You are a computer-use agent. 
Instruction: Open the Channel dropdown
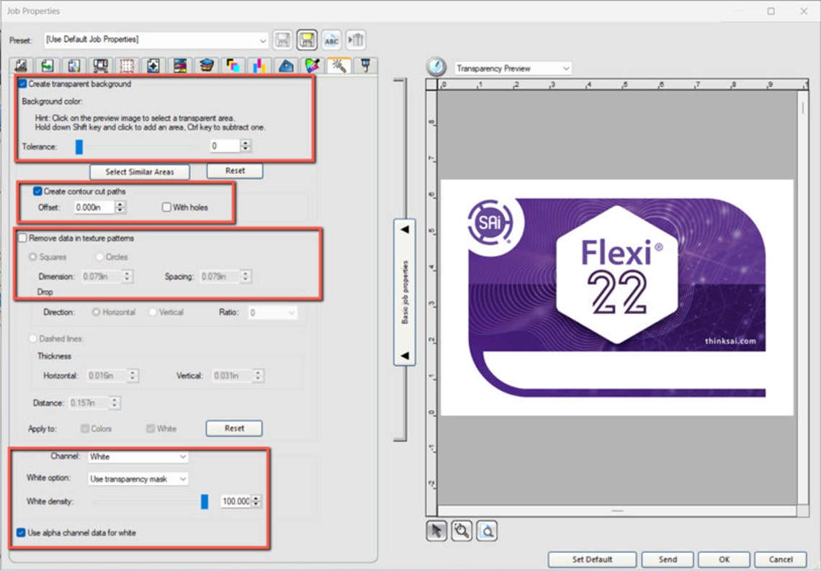tap(182, 457)
